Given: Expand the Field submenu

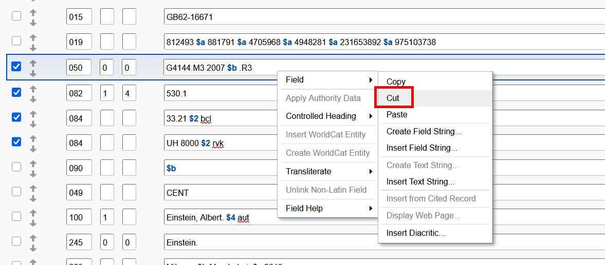Looking at the screenshot, I should point(328,80).
